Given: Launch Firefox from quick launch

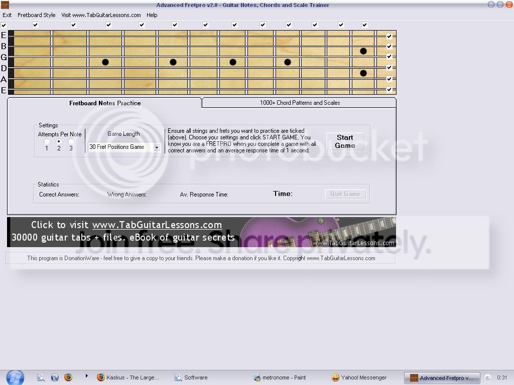Looking at the screenshot, I should 68,377.
